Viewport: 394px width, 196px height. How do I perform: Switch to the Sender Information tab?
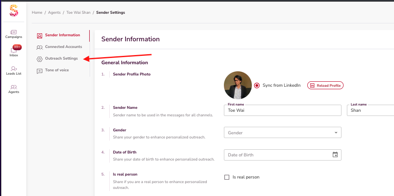point(62,35)
